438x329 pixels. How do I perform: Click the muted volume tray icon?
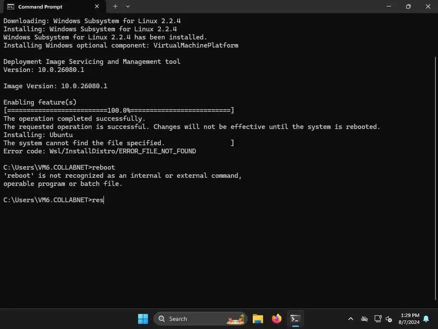coord(389,319)
